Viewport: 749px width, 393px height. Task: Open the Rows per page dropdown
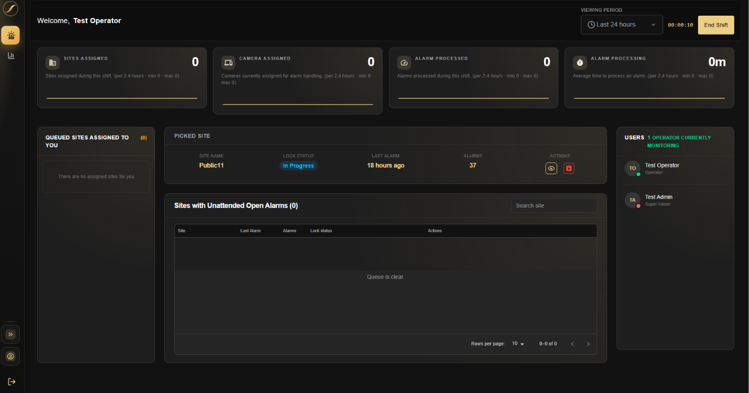518,344
